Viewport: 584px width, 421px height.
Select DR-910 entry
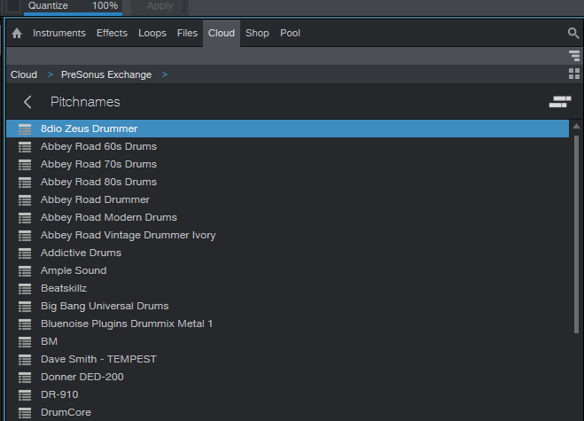(287, 395)
